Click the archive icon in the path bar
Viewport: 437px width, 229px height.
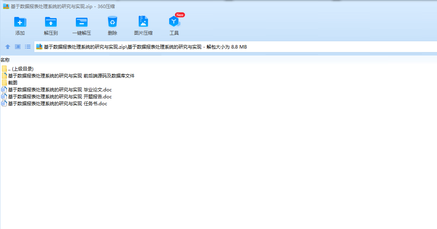39,47
